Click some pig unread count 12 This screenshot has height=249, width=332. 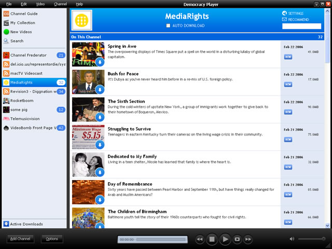pyautogui.click(x=61, y=109)
